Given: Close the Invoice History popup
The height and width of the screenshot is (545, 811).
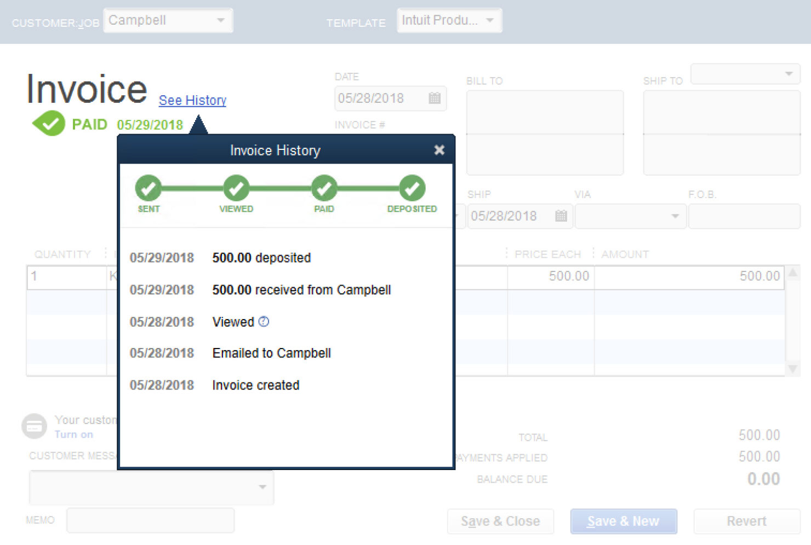Looking at the screenshot, I should [x=439, y=150].
